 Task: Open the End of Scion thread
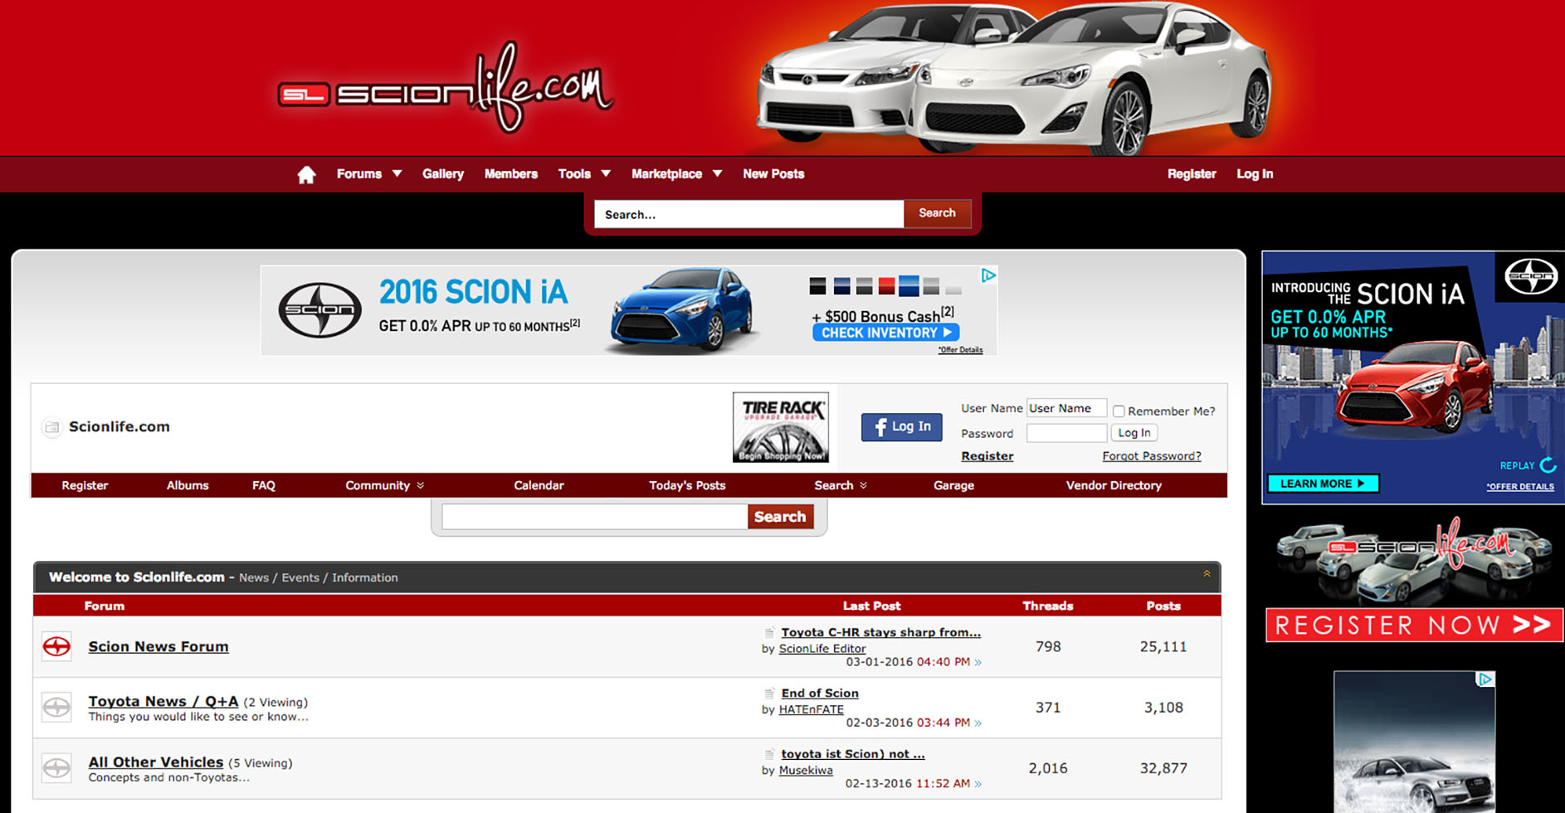pyautogui.click(x=820, y=693)
